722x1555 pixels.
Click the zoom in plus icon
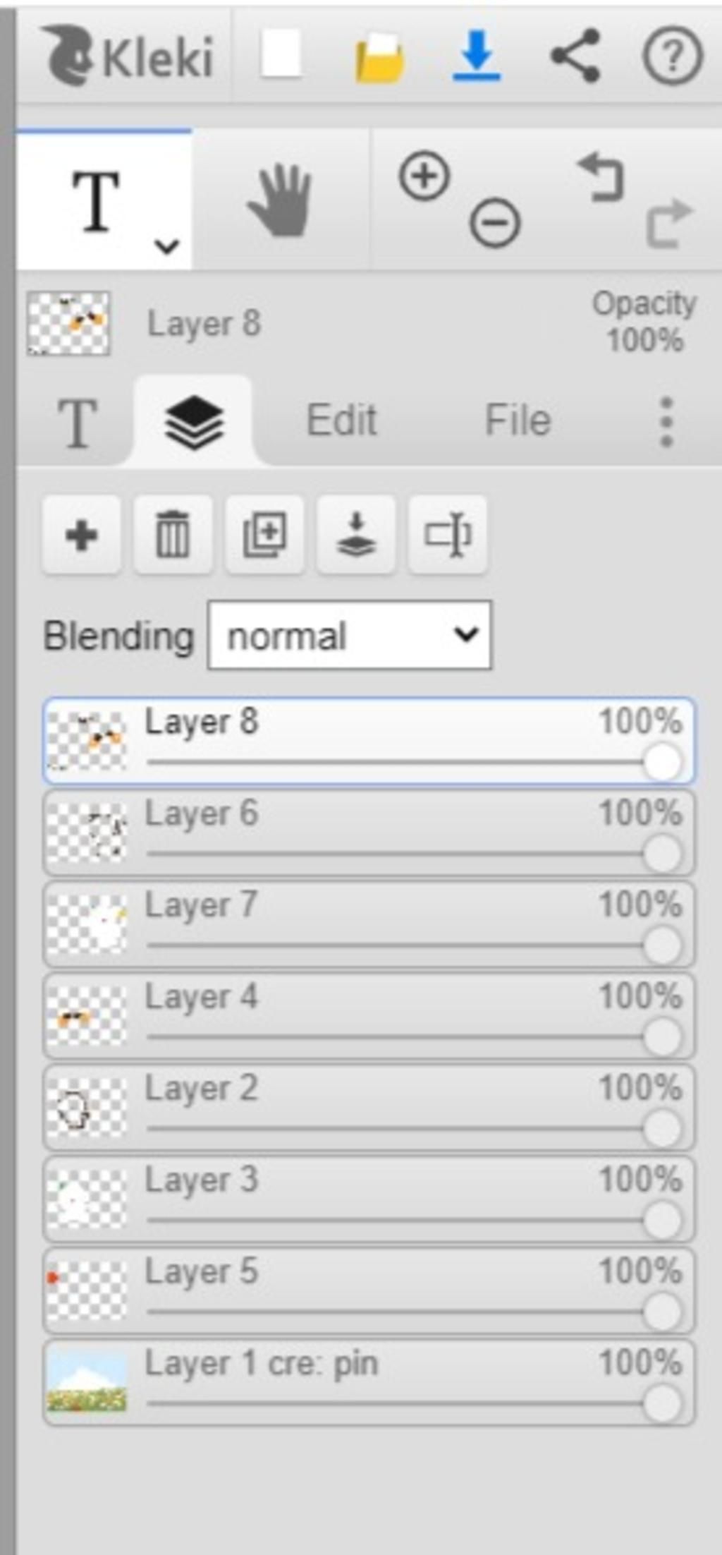424,175
